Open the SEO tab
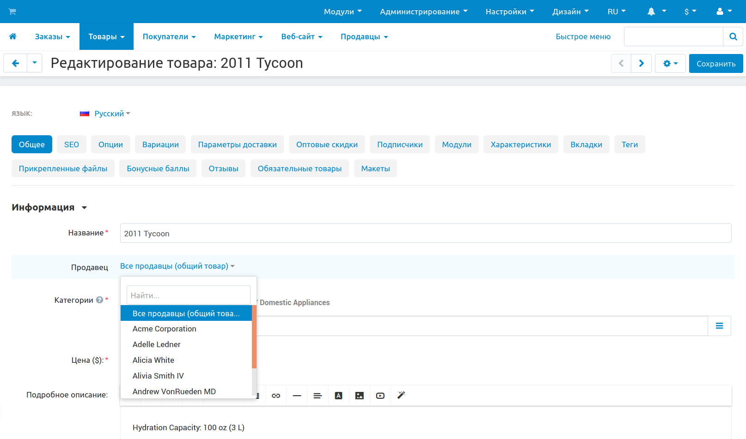Viewport: 746px width, 439px height. pos(72,144)
